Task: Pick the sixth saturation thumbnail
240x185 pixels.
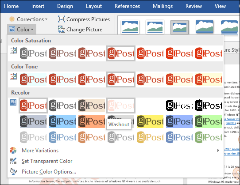Action: pos(179,53)
